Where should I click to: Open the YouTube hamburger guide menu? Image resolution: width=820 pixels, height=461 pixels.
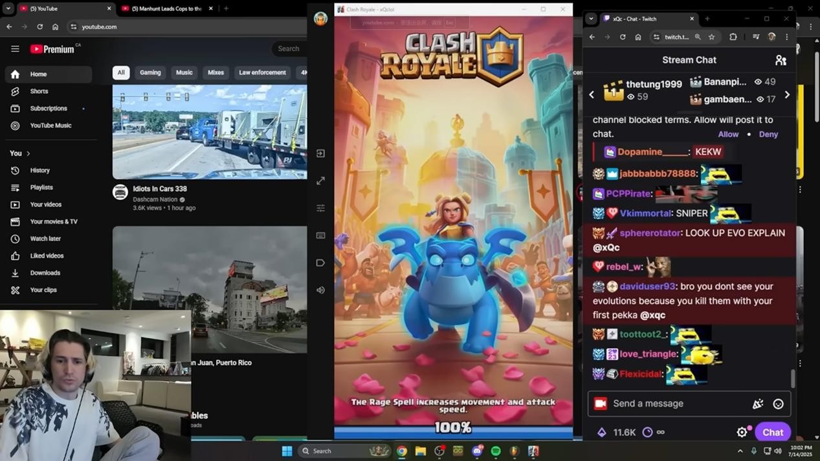pyautogui.click(x=15, y=49)
